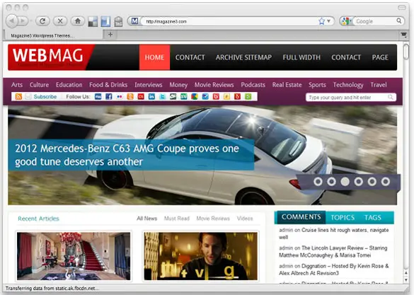Open the Flickr follow icon
This screenshot has width=414, height=295.
click(x=120, y=97)
